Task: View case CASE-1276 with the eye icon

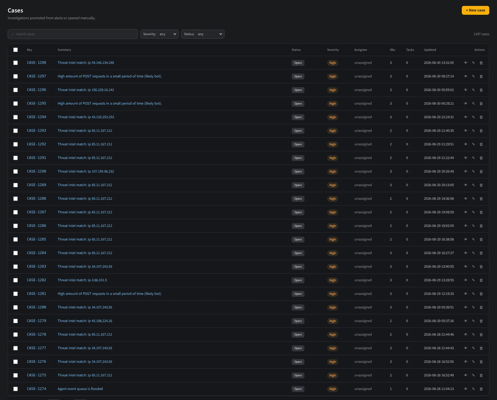Action: tap(465, 362)
